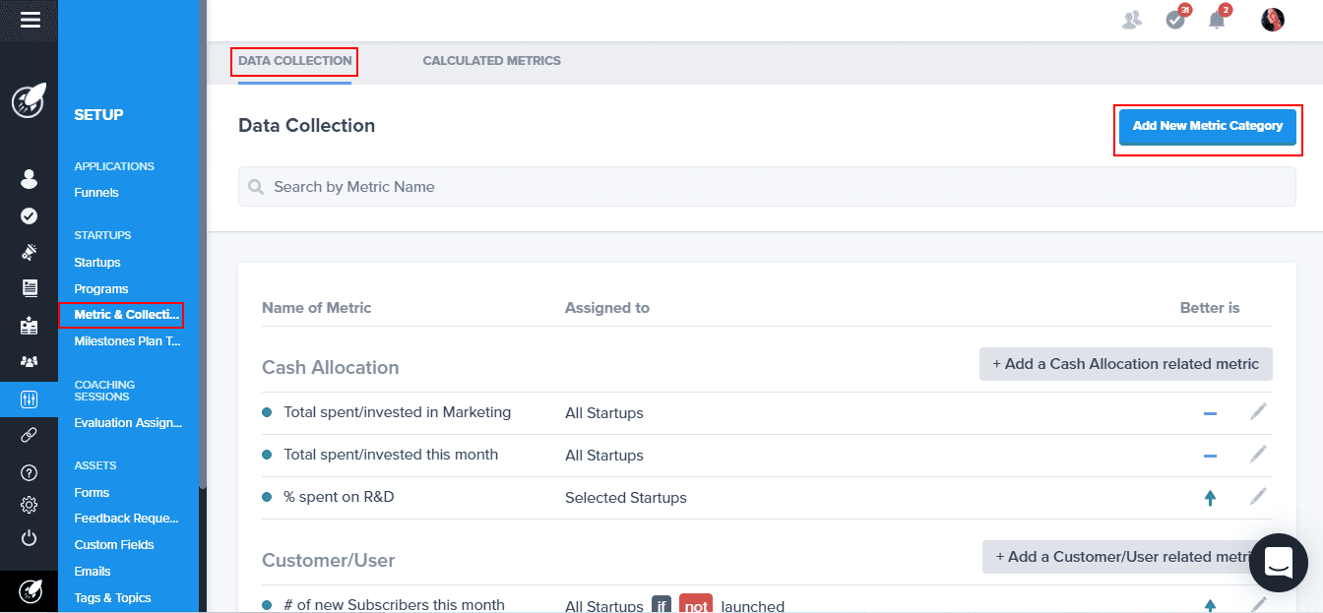The width and height of the screenshot is (1323, 613).
Task: Click the 'Customer/User' category heading
Action: [x=329, y=561]
